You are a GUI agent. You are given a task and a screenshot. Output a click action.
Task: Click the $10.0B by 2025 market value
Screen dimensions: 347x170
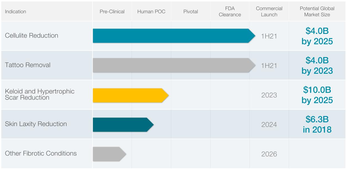click(317, 95)
